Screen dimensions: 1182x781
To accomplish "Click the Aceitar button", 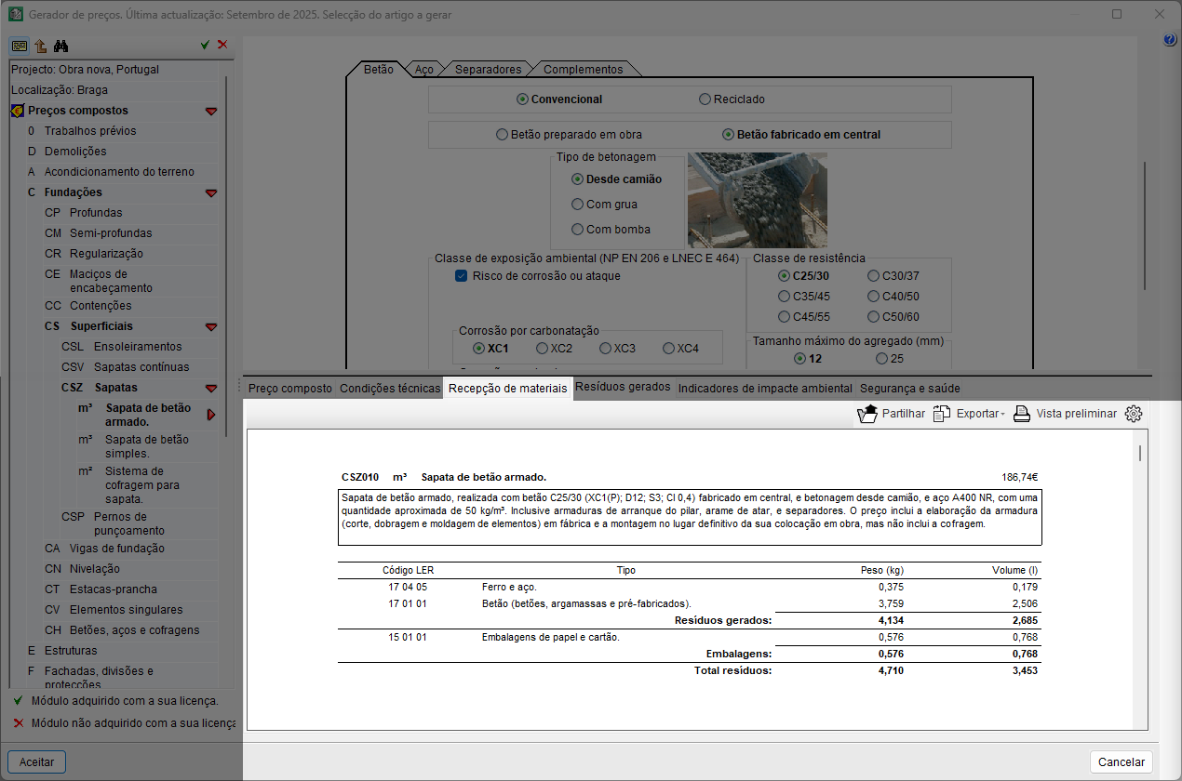I will point(36,762).
